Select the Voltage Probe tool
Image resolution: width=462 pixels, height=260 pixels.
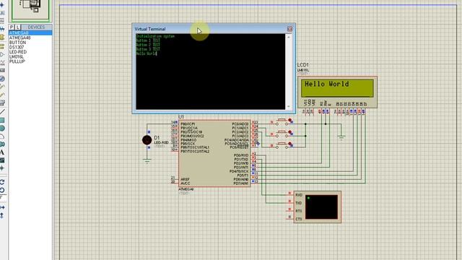pyautogui.click(x=1, y=87)
